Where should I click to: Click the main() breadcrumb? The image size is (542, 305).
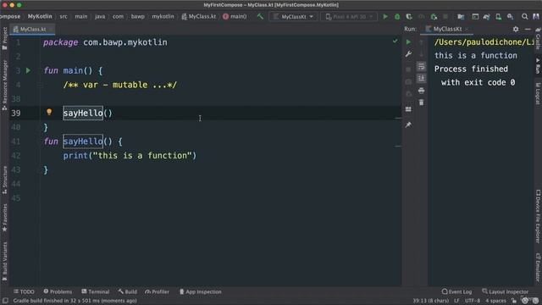tap(235, 16)
